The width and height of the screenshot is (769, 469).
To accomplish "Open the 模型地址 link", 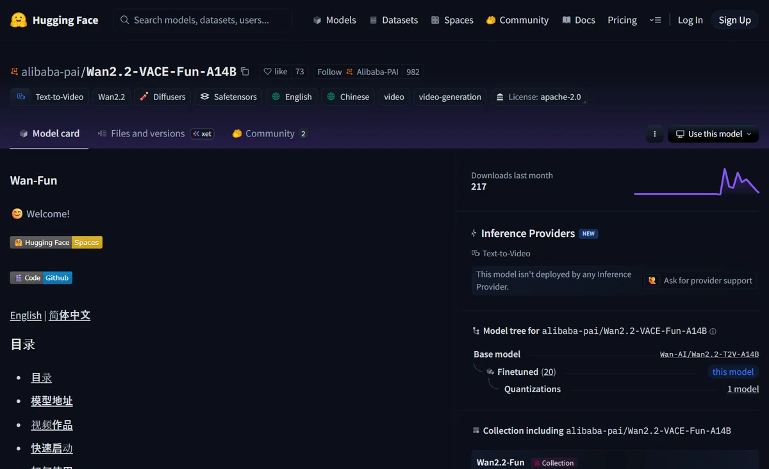I will [52, 401].
